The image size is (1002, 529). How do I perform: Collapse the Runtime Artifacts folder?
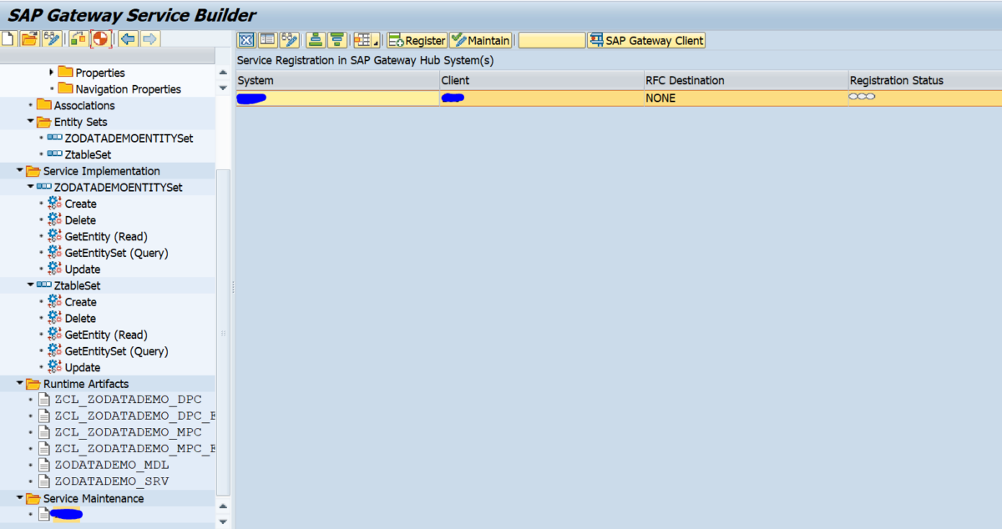[19, 383]
